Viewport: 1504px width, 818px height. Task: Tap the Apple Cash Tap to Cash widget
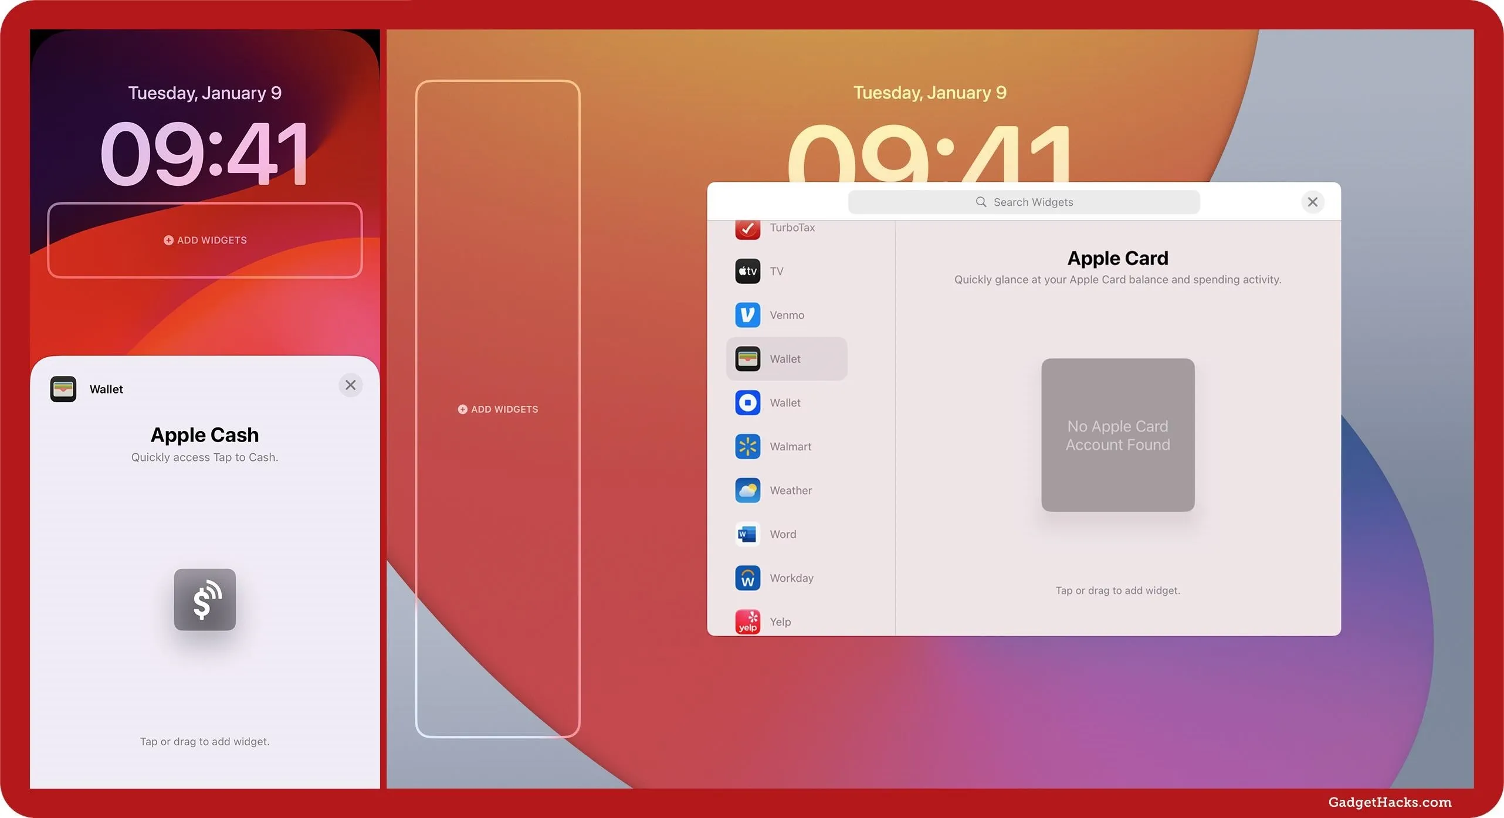click(x=205, y=599)
